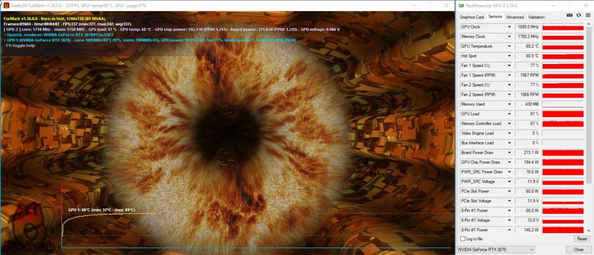
Task: Click the sensor list scroll-down arrow
Action: (589, 231)
